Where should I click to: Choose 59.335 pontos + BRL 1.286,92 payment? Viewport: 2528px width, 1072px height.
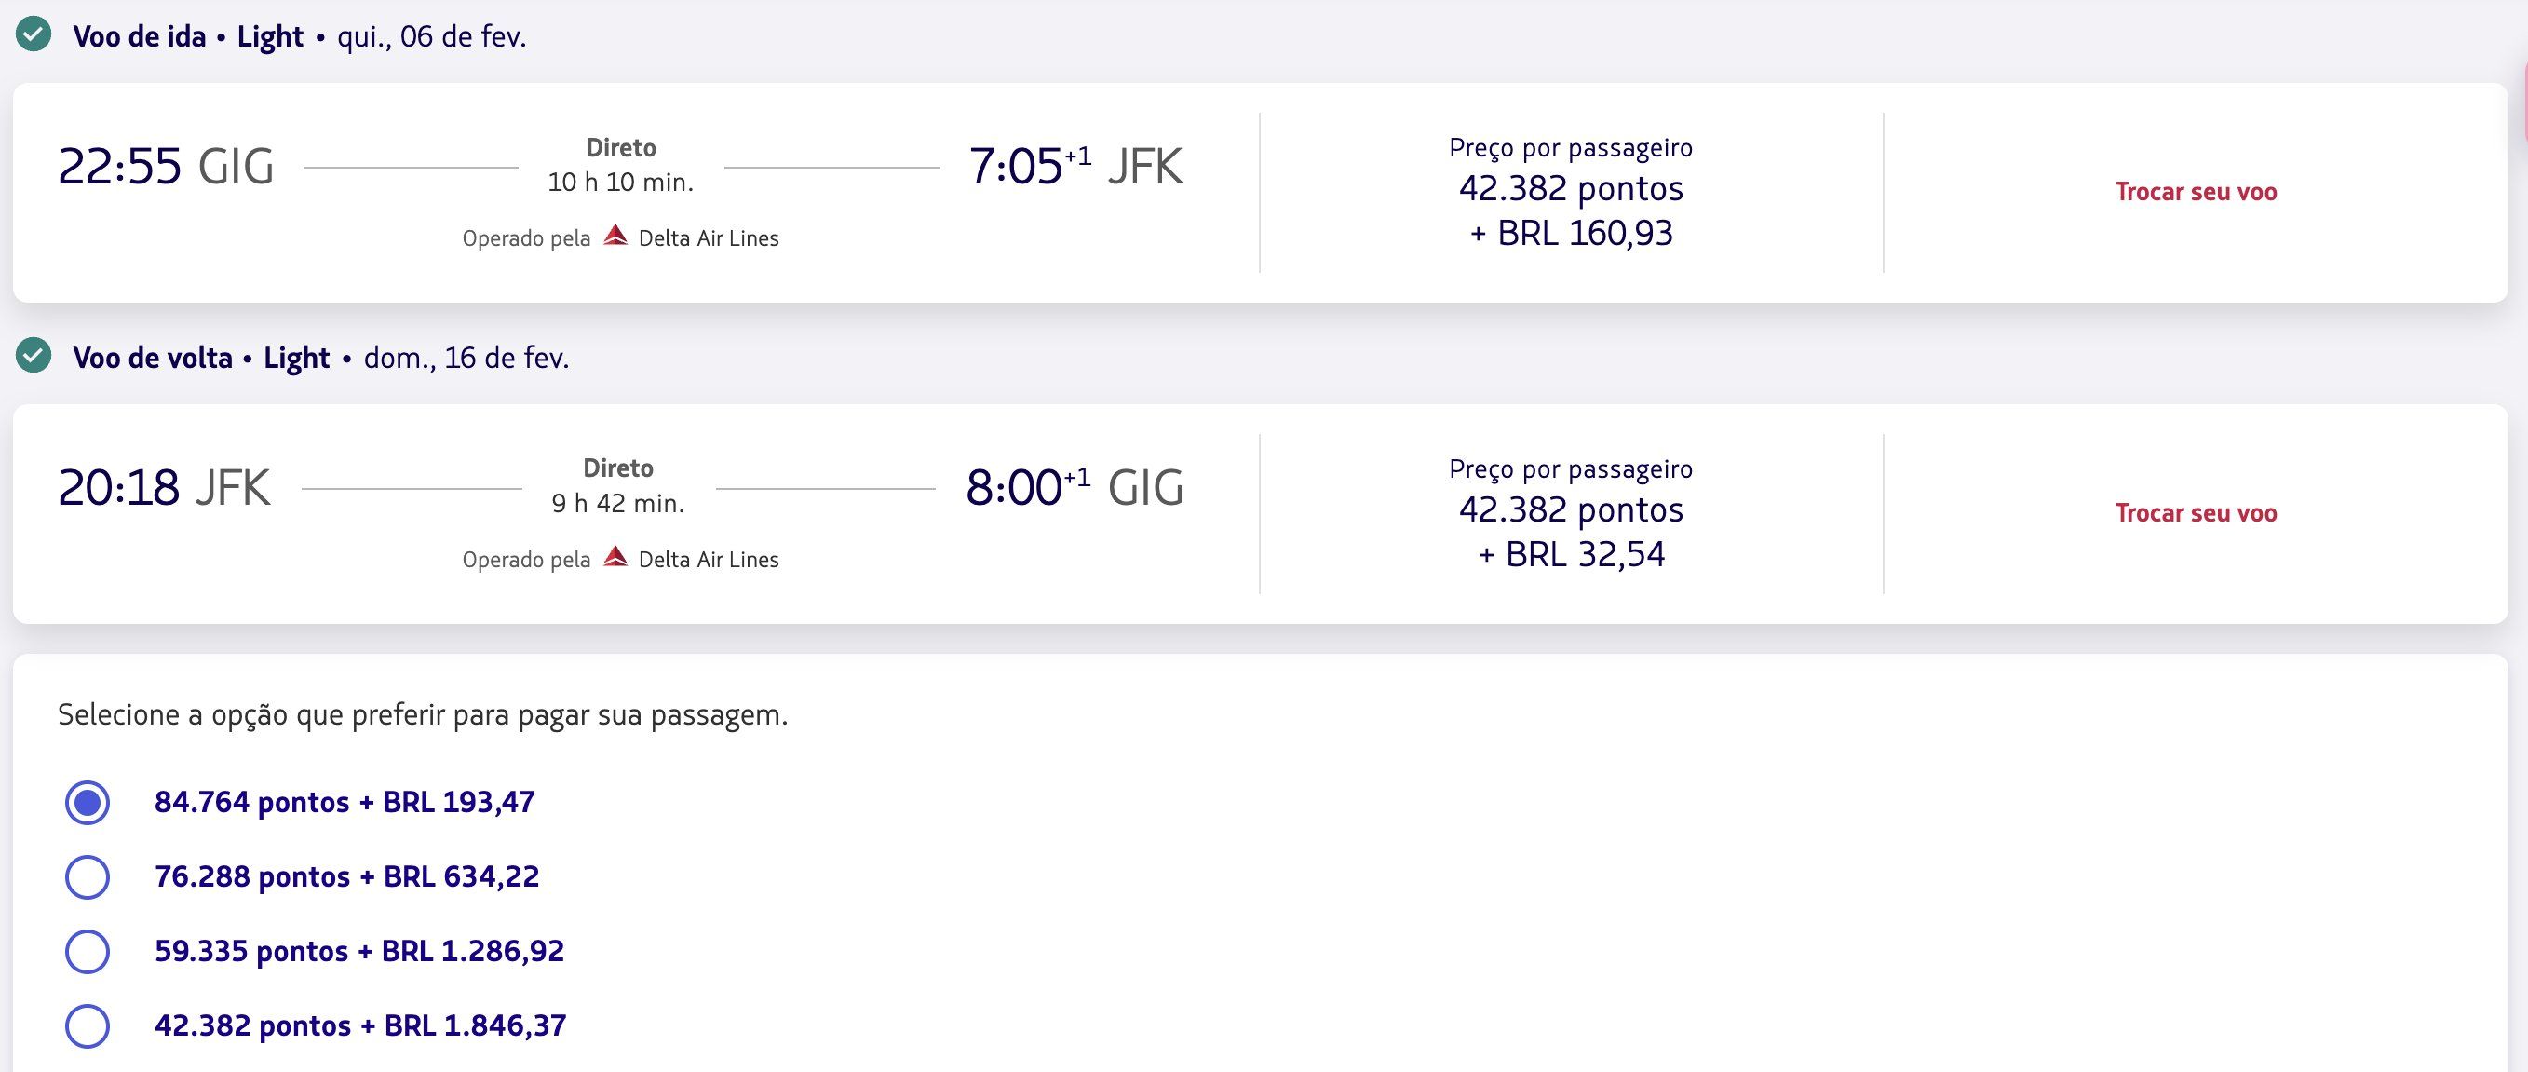click(x=88, y=951)
